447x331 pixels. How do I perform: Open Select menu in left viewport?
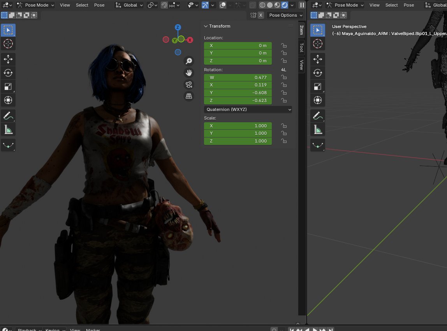point(82,5)
